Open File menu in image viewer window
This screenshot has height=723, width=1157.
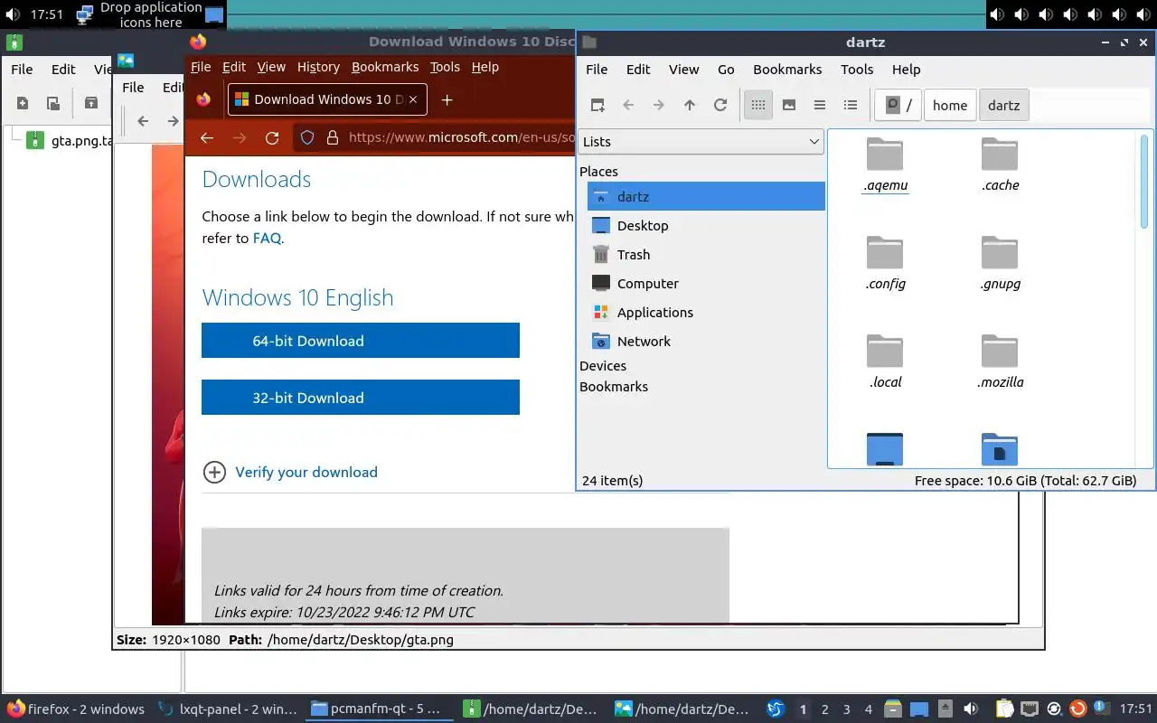pyautogui.click(x=133, y=88)
